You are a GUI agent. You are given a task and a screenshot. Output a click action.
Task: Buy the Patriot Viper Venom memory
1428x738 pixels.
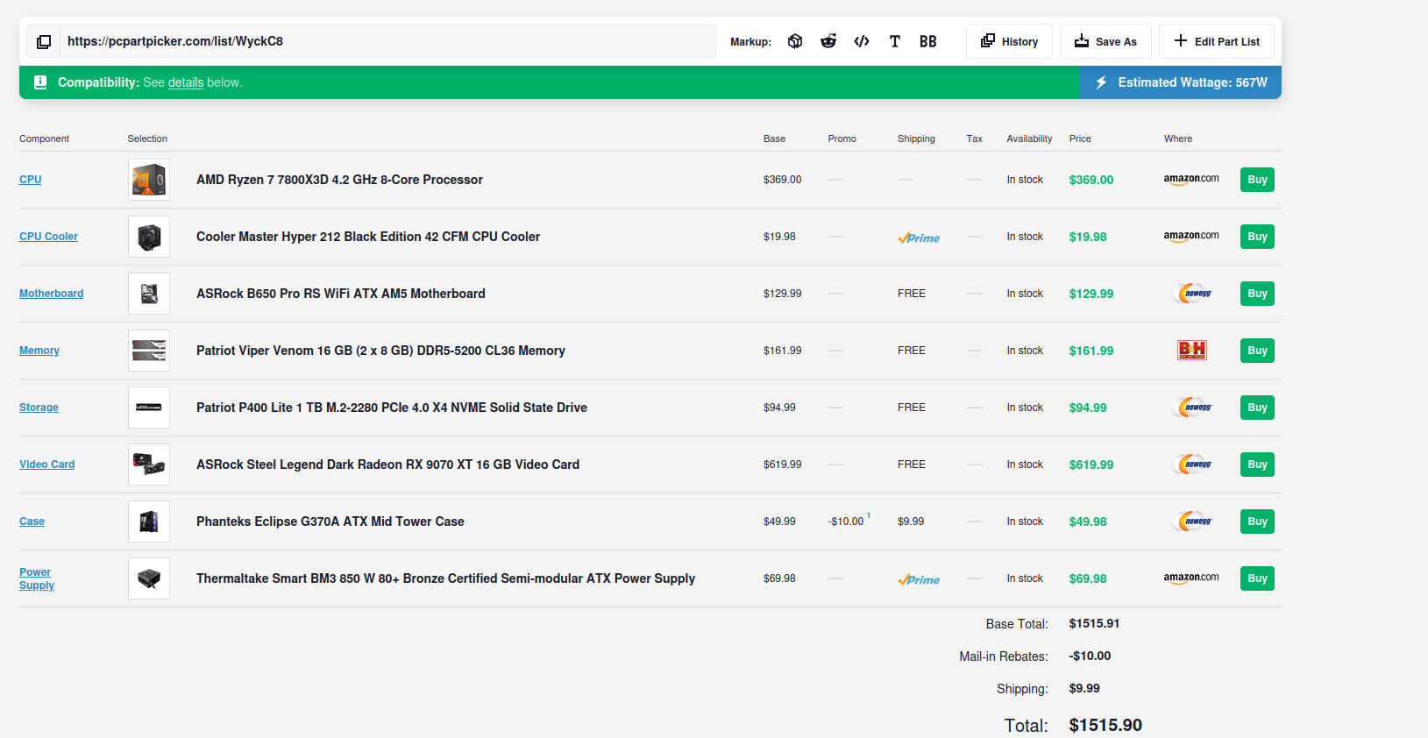pyautogui.click(x=1257, y=351)
